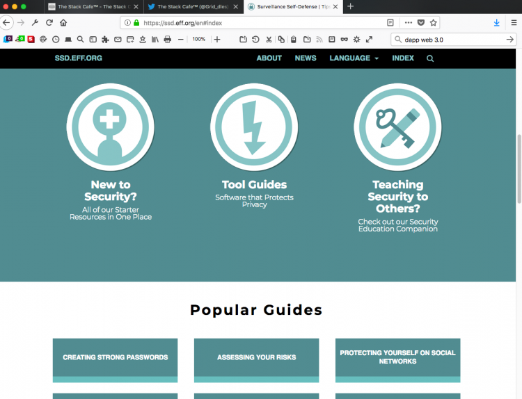The image size is (522, 399).
Task: Open the New to Security? heading link
Action: coord(111,190)
